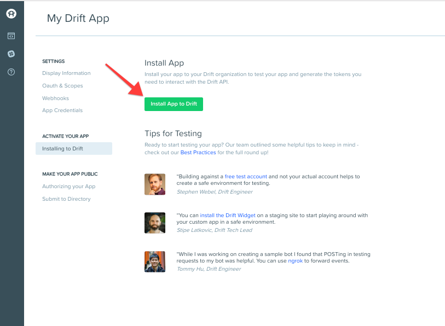Image resolution: width=445 pixels, height=326 pixels.
Task: Open the code window icon in sidebar
Action: 11,36
